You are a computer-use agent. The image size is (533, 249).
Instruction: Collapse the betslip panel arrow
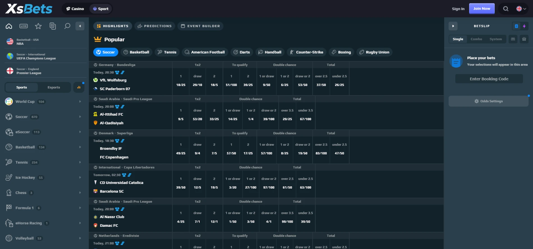coord(453,26)
